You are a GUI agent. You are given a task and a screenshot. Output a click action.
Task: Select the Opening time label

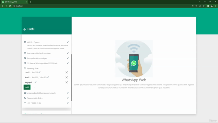tap(33, 68)
